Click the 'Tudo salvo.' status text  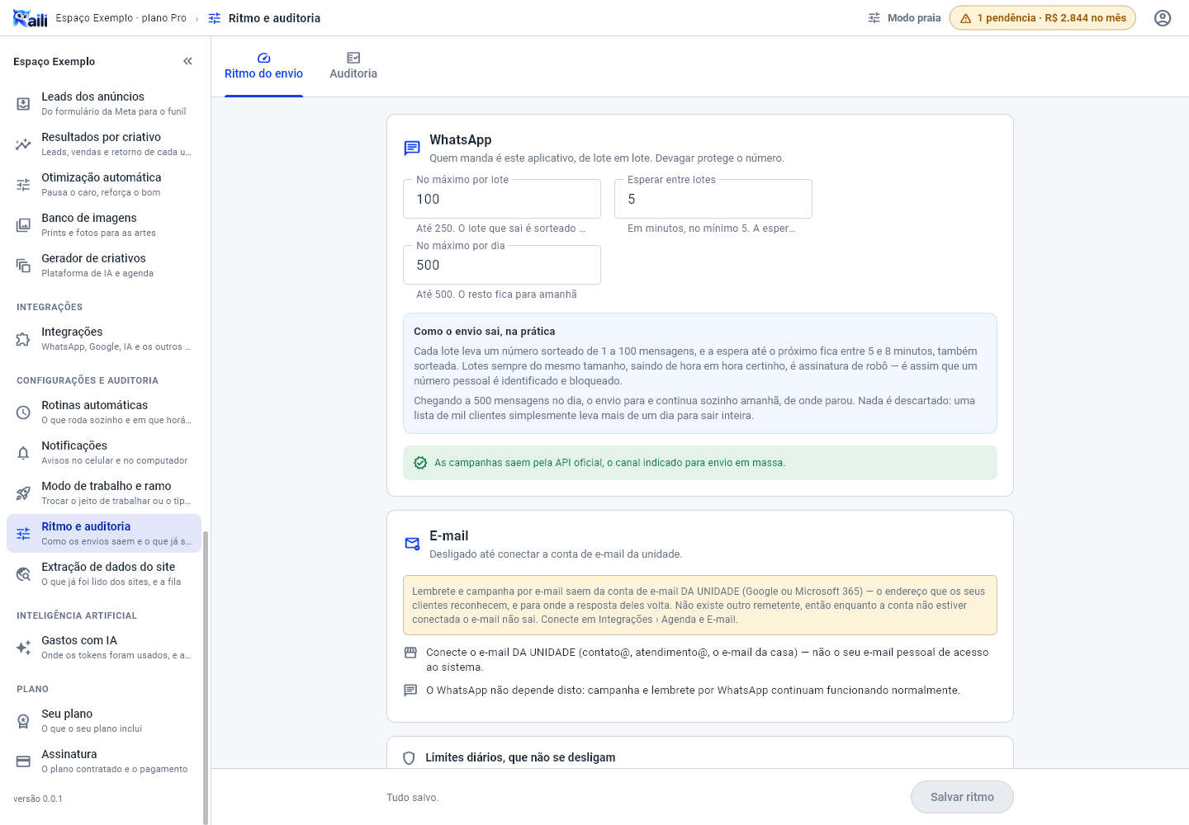coord(413,798)
